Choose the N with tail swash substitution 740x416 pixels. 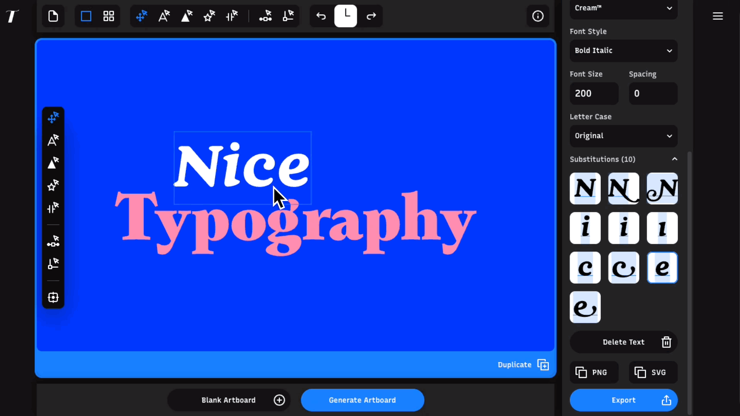[624, 189]
